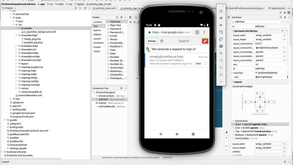293x165 pixels.
Task: Click the Project view selector
Action: pos(9,8)
